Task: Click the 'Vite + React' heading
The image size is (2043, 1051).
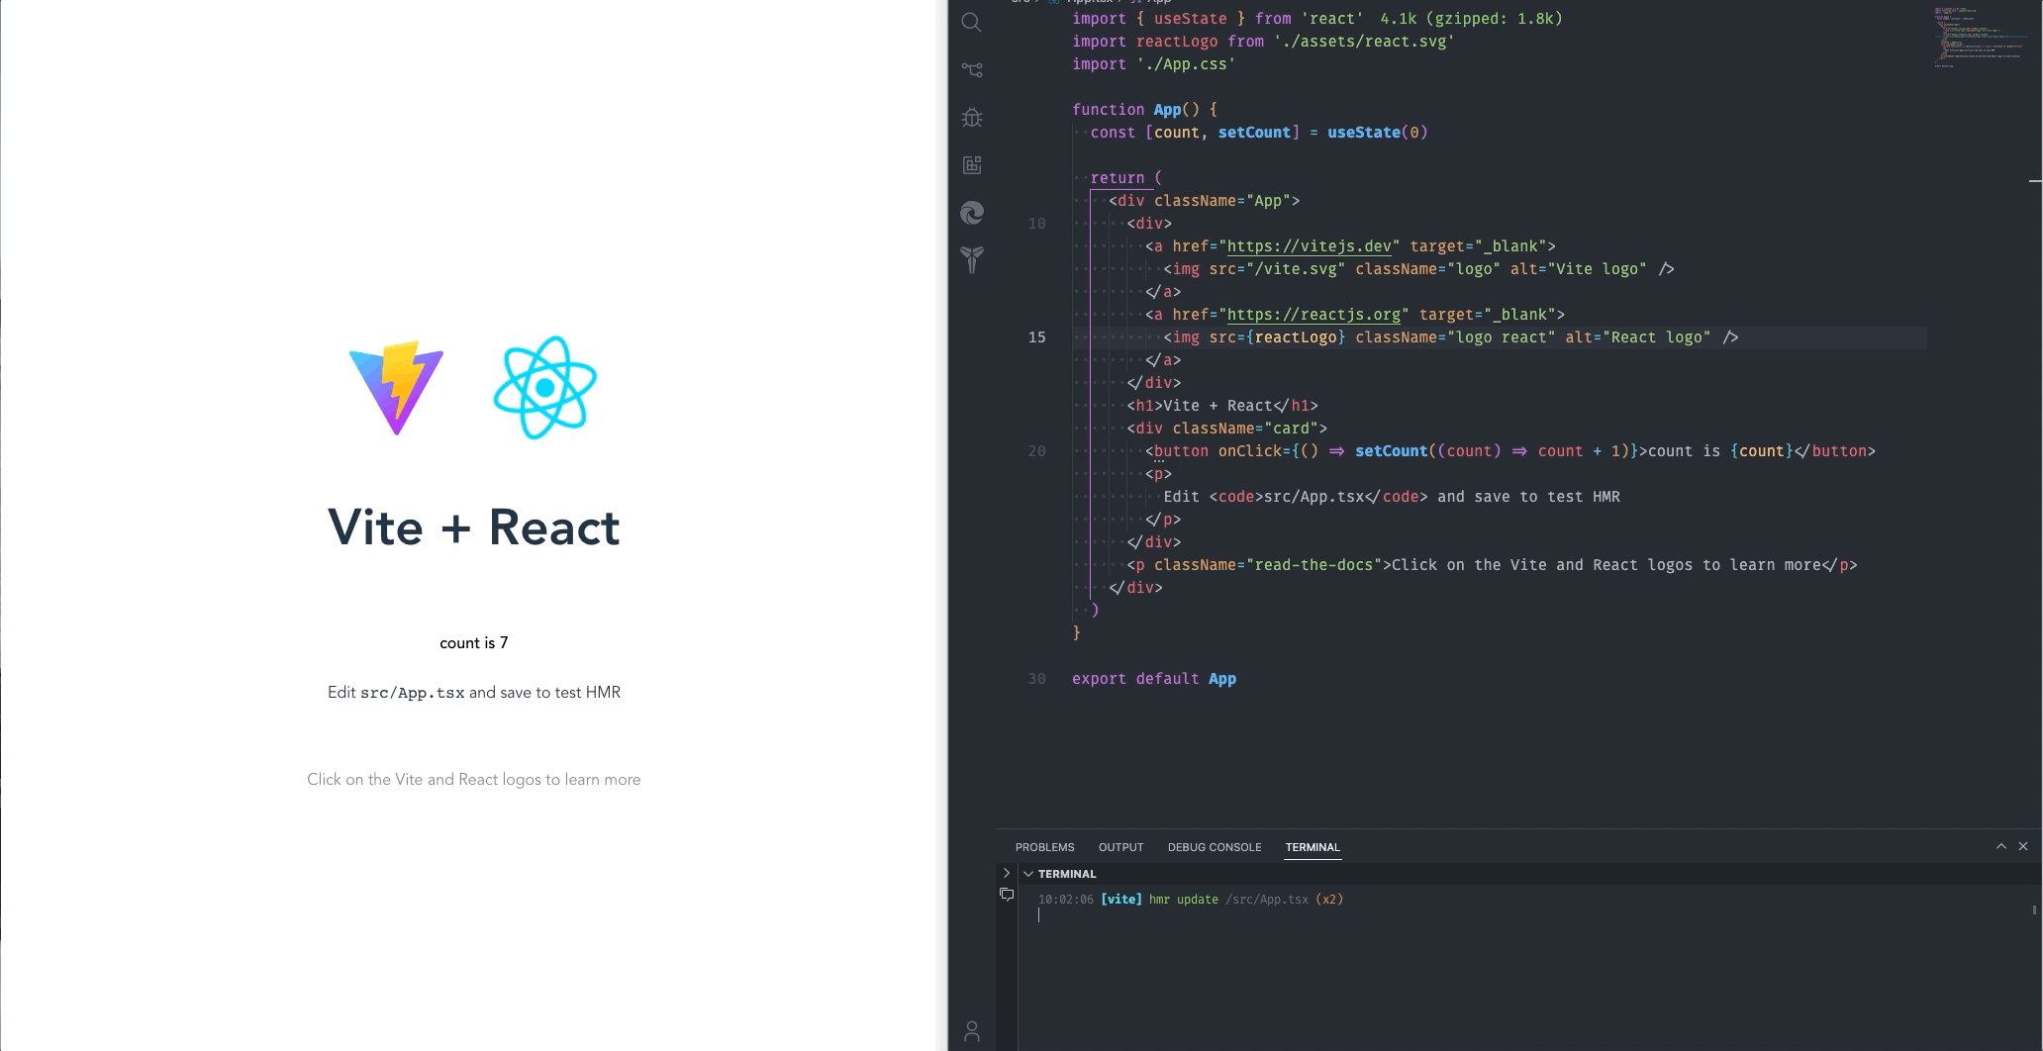Action: [474, 527]
